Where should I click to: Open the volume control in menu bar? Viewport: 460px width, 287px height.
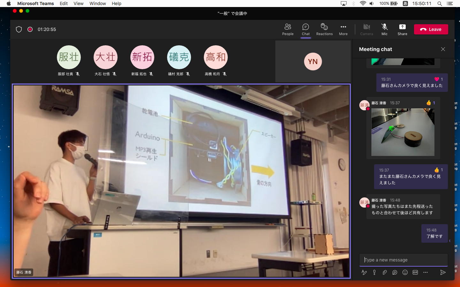click(x=372, y=4)
